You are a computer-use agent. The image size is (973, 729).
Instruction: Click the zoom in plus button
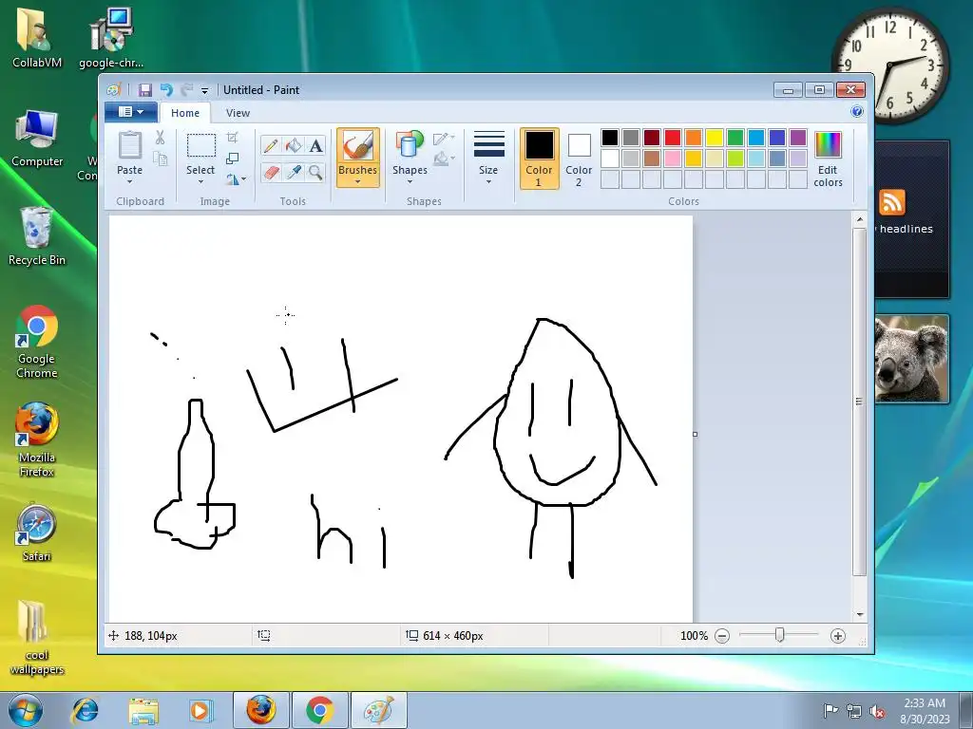click(838, 636)
